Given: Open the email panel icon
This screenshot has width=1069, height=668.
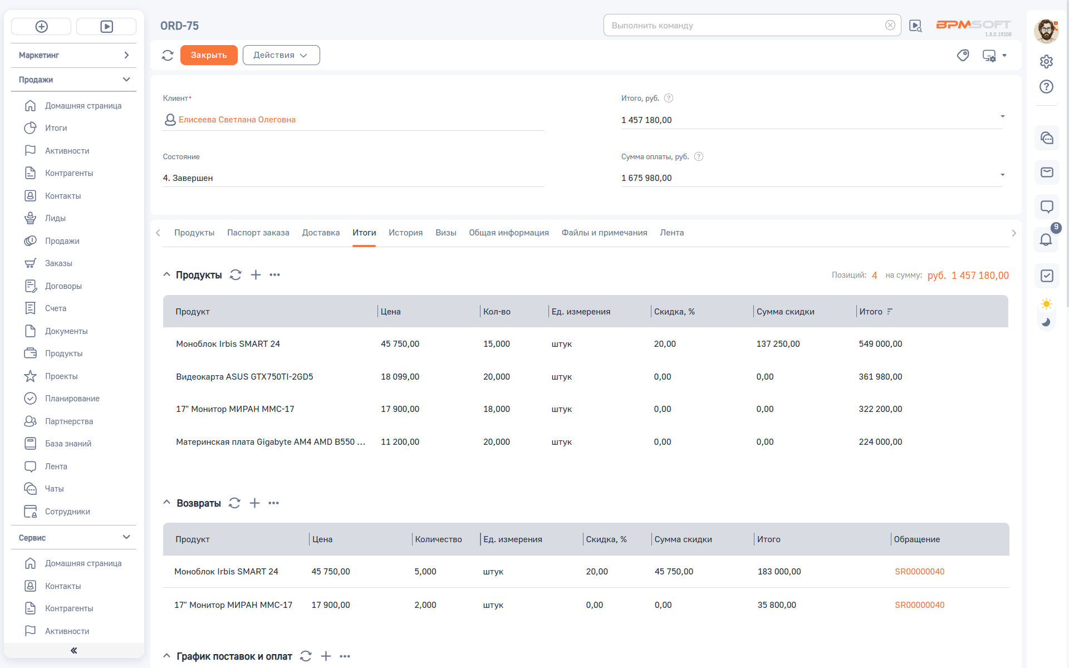Looking at the screenshot, I should [x=1047, y=173].
